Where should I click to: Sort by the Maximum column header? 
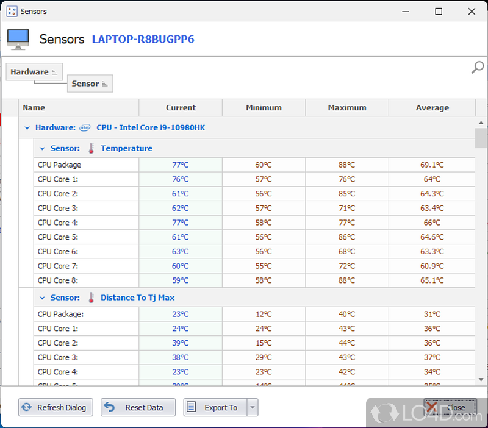pyautogui.click(x=346, y=108)
